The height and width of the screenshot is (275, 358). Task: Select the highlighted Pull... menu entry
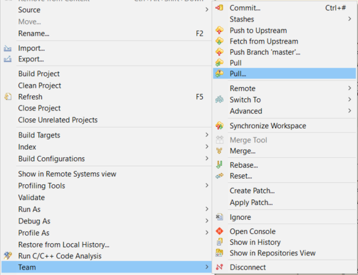point(284,74)
